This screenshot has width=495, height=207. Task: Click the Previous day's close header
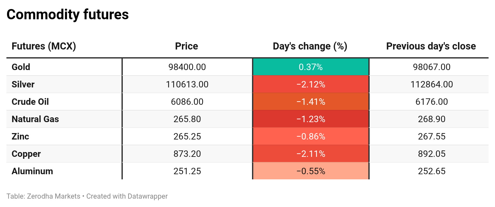point(431,46)
